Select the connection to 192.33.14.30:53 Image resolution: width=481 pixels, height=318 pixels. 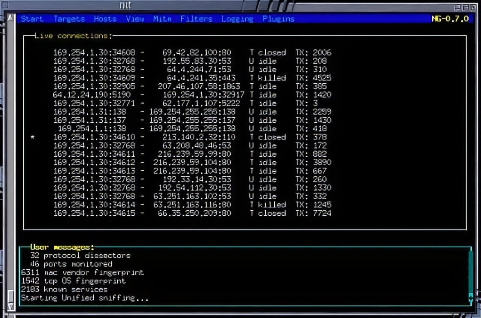pyautogui.click(x=190, y=179)
